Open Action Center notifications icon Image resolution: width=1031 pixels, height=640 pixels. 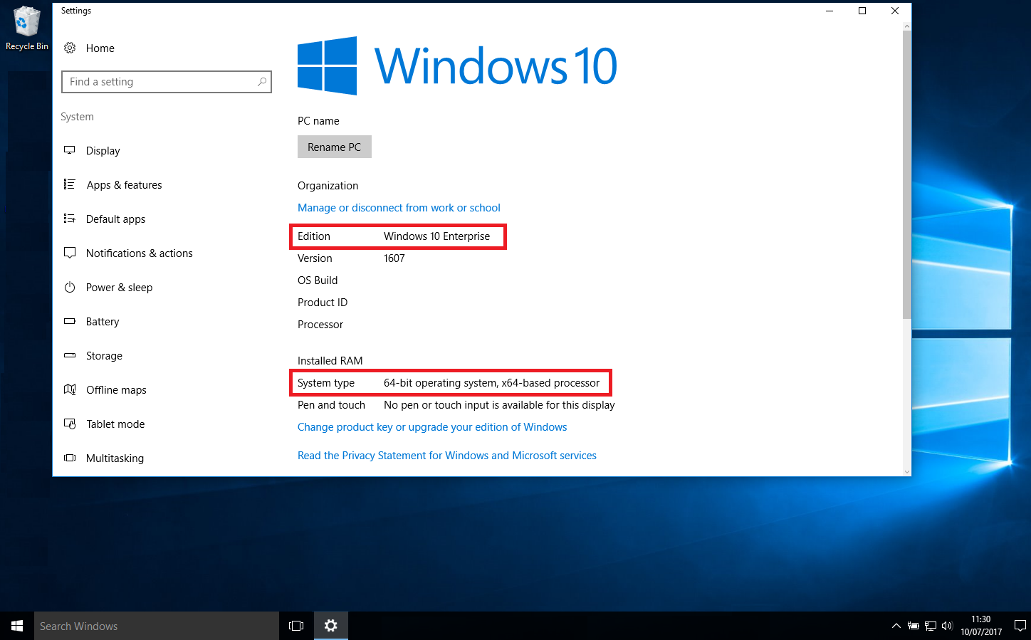(x=1020, y=626)
